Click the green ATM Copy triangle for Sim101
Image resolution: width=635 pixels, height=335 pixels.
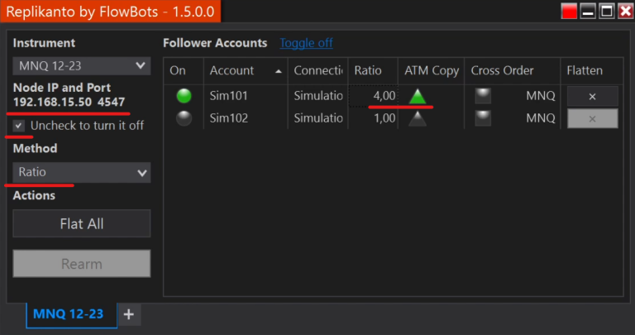418,96
